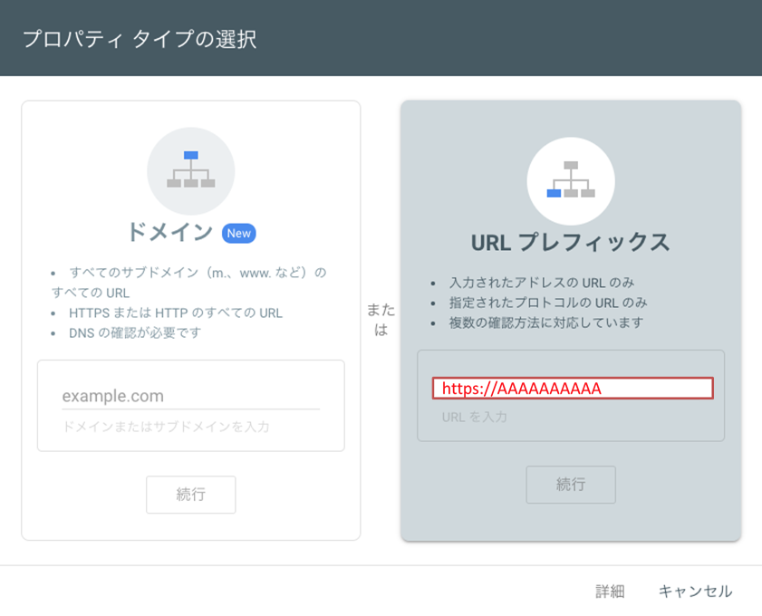Click the 'ドメインまたはサブドメインを入力' hint text
The image size is (762, 616).
click(166, 427)
